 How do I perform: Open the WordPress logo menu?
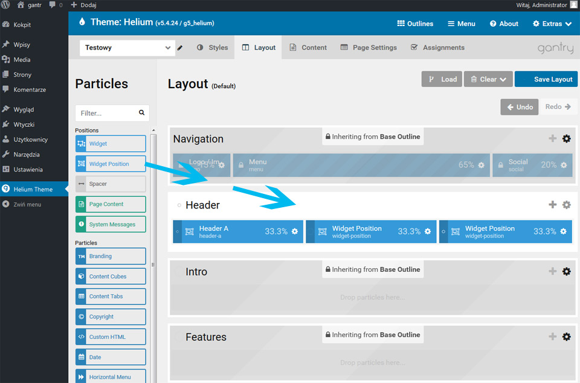pos(5,5)
